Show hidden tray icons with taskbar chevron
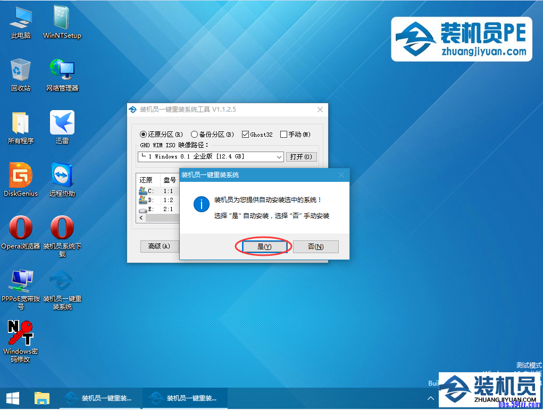Image resolution: width=543 pixels, height=410 pixels. [x=430, y=398]
